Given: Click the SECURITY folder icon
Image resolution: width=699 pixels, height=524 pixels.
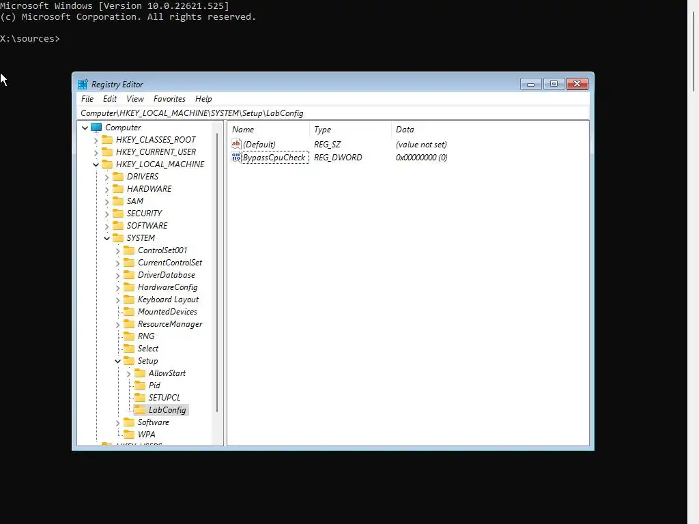Looking at the screenshot, I should click(x=118, y=214).
